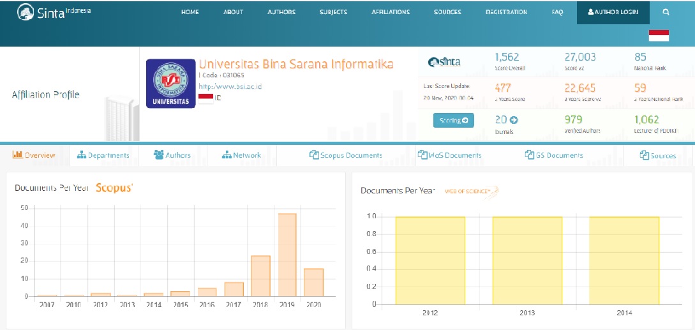
Task: Click the Universitas Bina Sarana Informatika title
Action: [296, 64]
